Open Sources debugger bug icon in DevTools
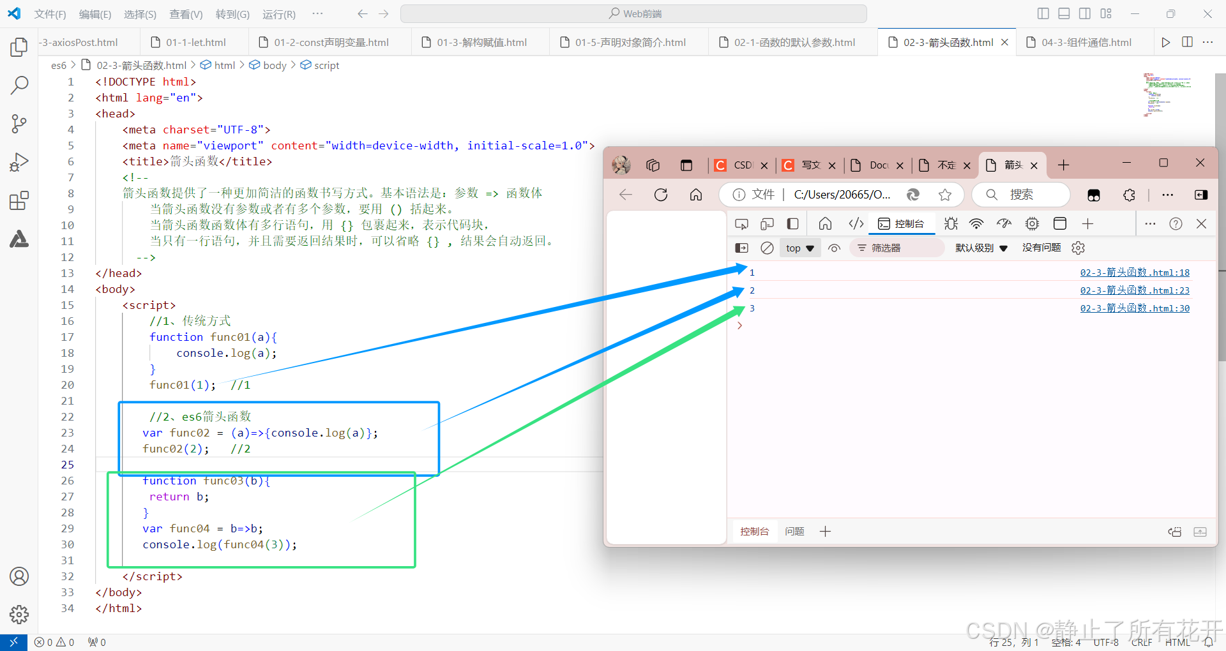Viewport: 1226px width, 651px height. [951, 223]
